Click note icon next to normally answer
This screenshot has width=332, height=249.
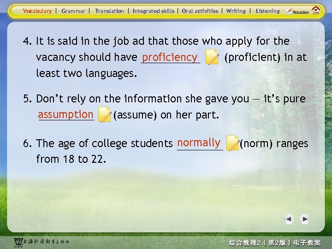click(233, 143)
